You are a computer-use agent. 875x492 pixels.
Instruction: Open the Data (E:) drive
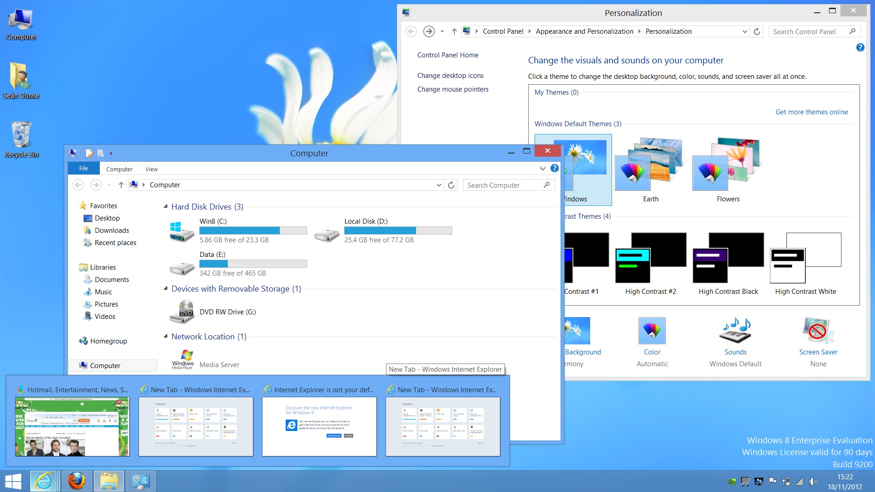(x=238, y=264)
